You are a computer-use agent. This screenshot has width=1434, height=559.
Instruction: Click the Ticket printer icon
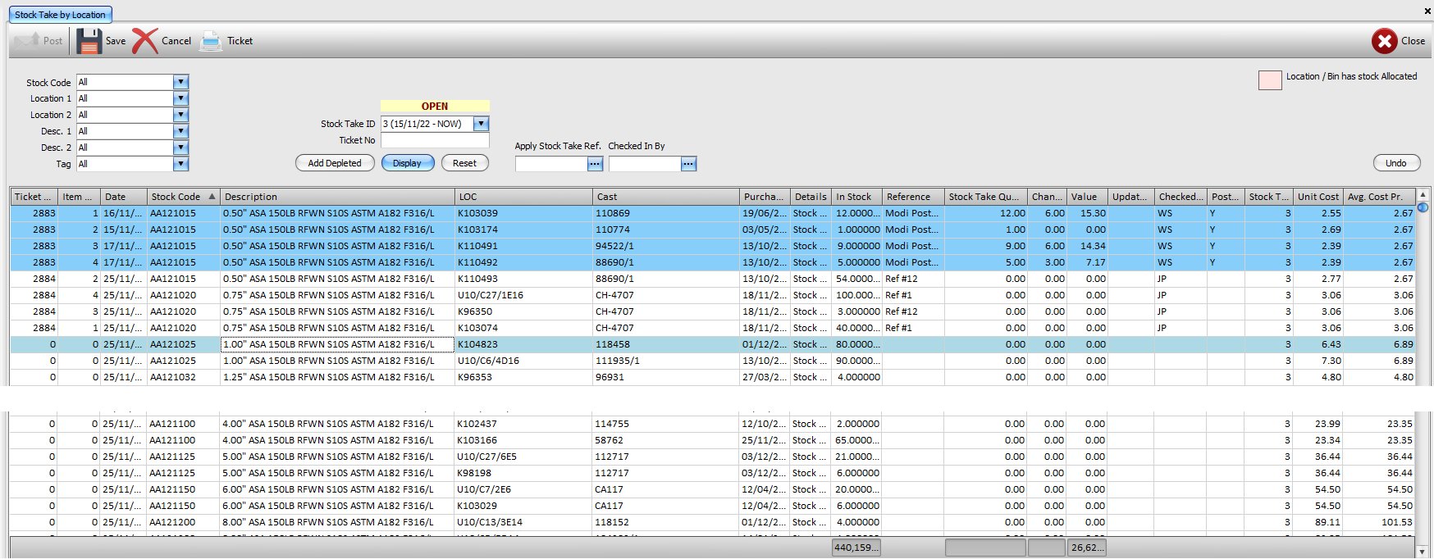[x=211, y=41]
